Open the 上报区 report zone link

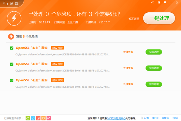(x=175, y=118)
